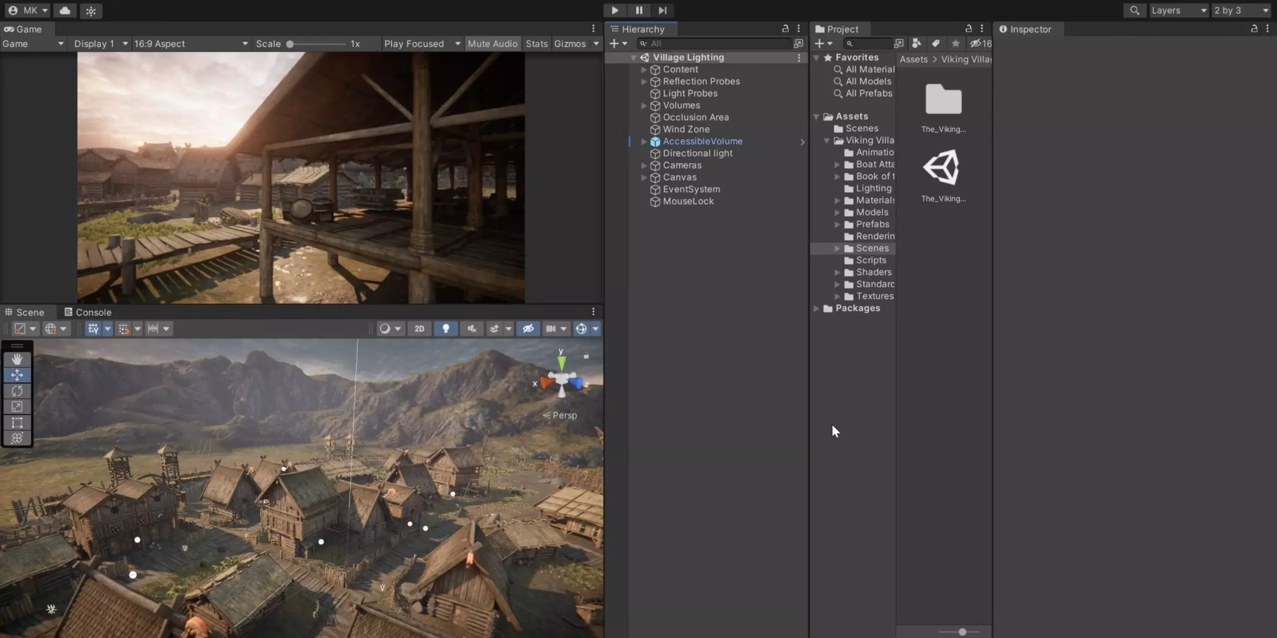The width and height of the screenshot is (1277, 638).
Task: Toggle Mute Audio in the Game view
Action: [x=492, y=43]
